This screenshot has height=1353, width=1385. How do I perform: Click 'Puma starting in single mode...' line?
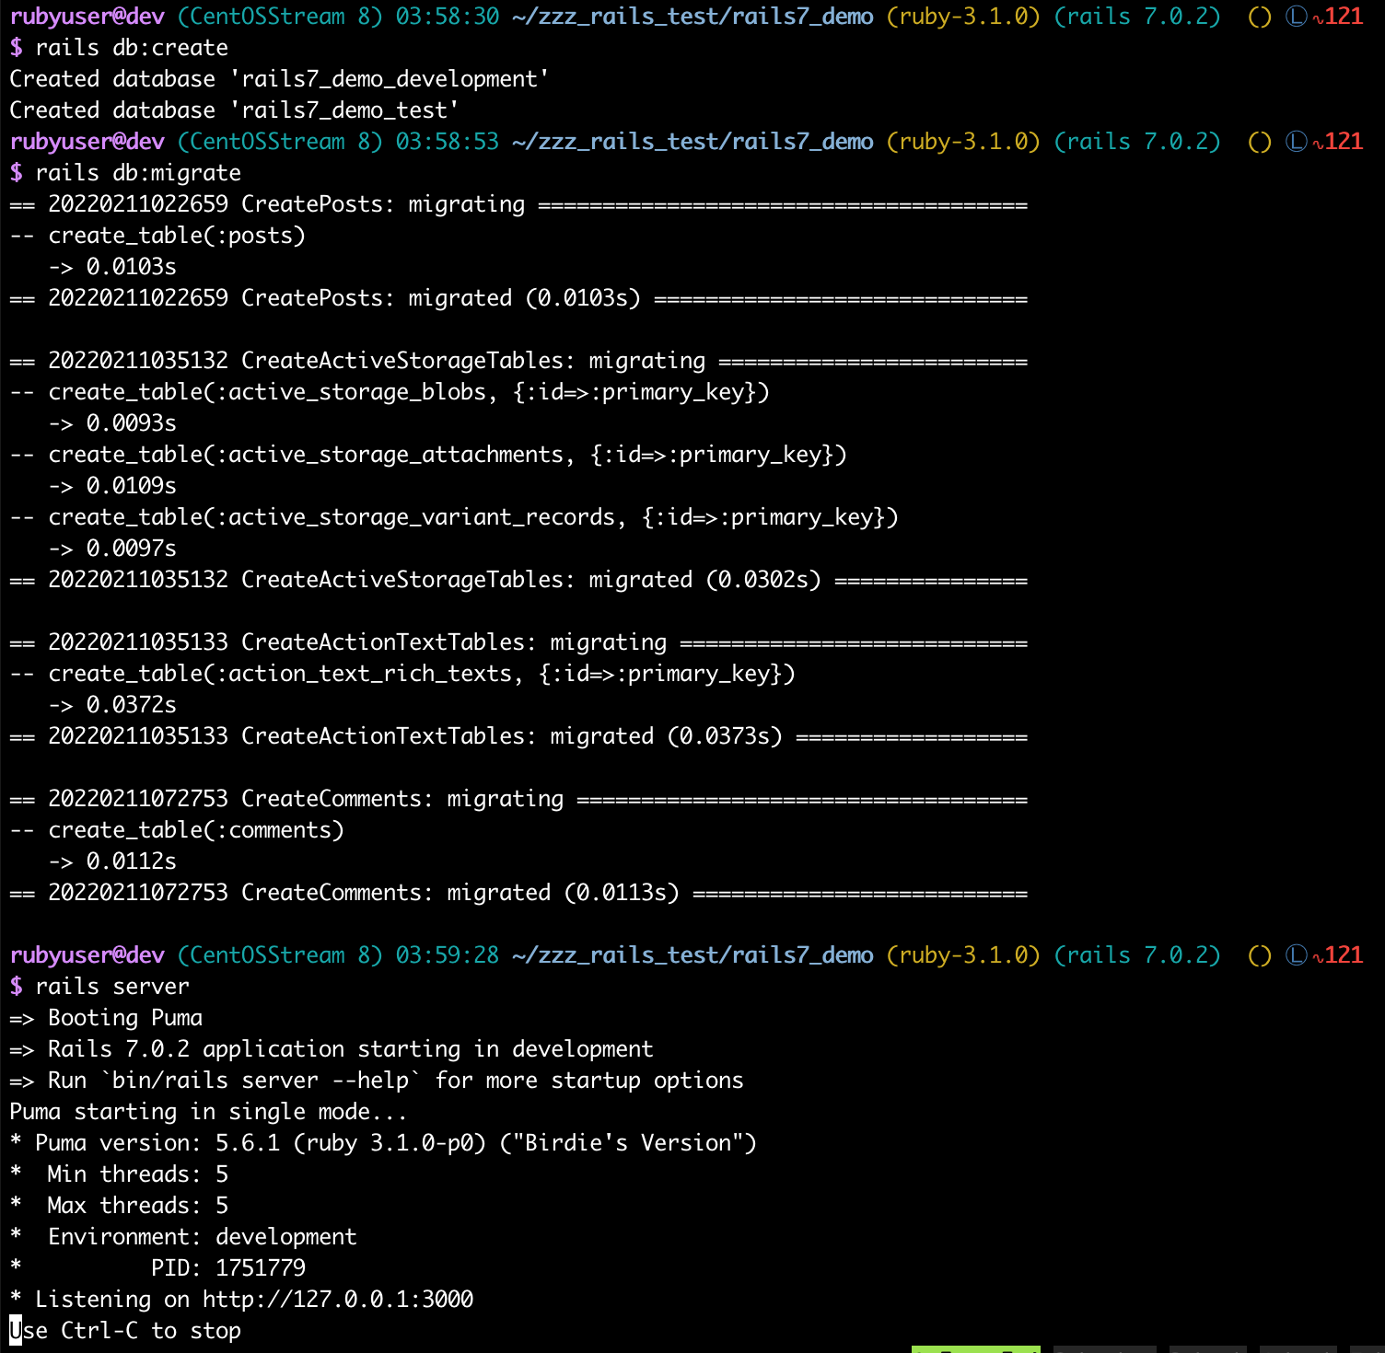point(208,1112)
